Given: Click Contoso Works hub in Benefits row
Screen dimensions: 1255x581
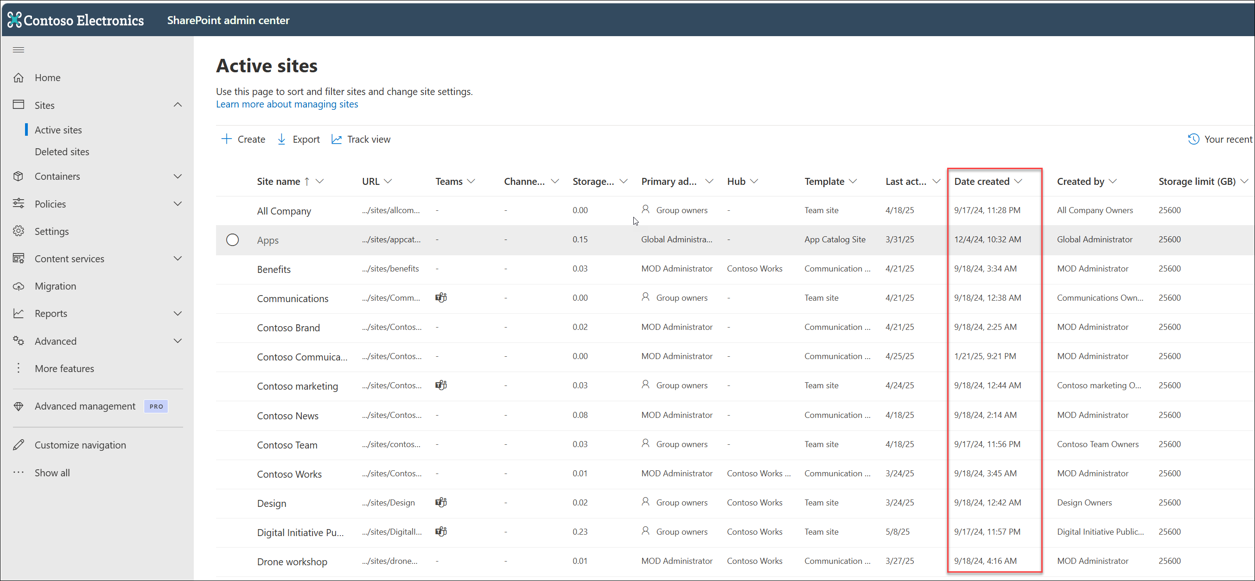Looking at the screenshot, I should pyautogui.click(x=755, y=268).
